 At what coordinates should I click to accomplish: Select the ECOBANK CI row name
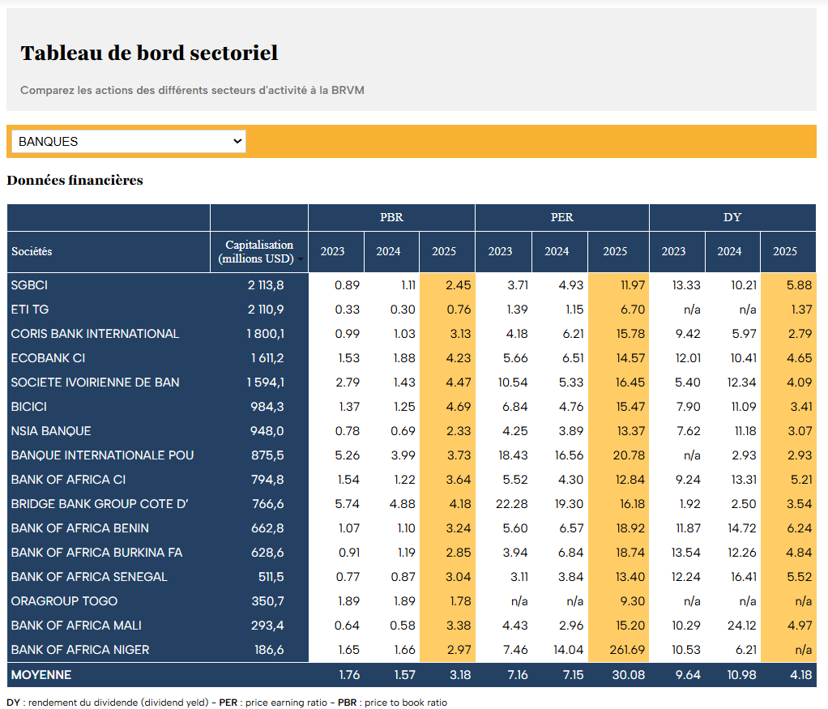(48, 358)
